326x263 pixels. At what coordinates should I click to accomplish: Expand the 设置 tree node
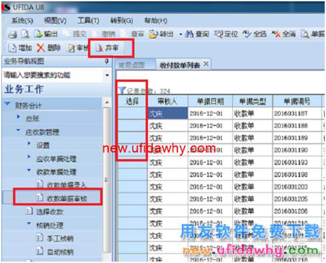(x=29, y=143)
